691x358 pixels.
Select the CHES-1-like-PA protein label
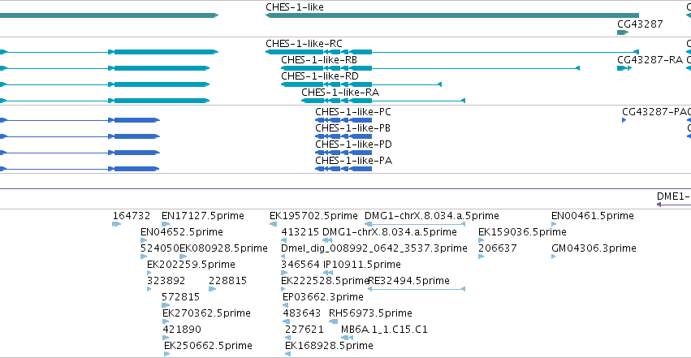(353, 161)
